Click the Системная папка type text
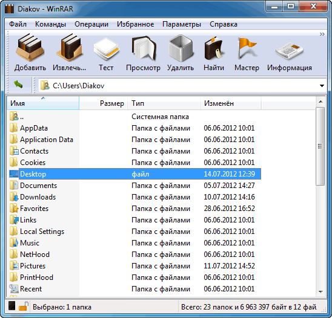The height and width of the screenshot is (318, 332). coord(160,117)
